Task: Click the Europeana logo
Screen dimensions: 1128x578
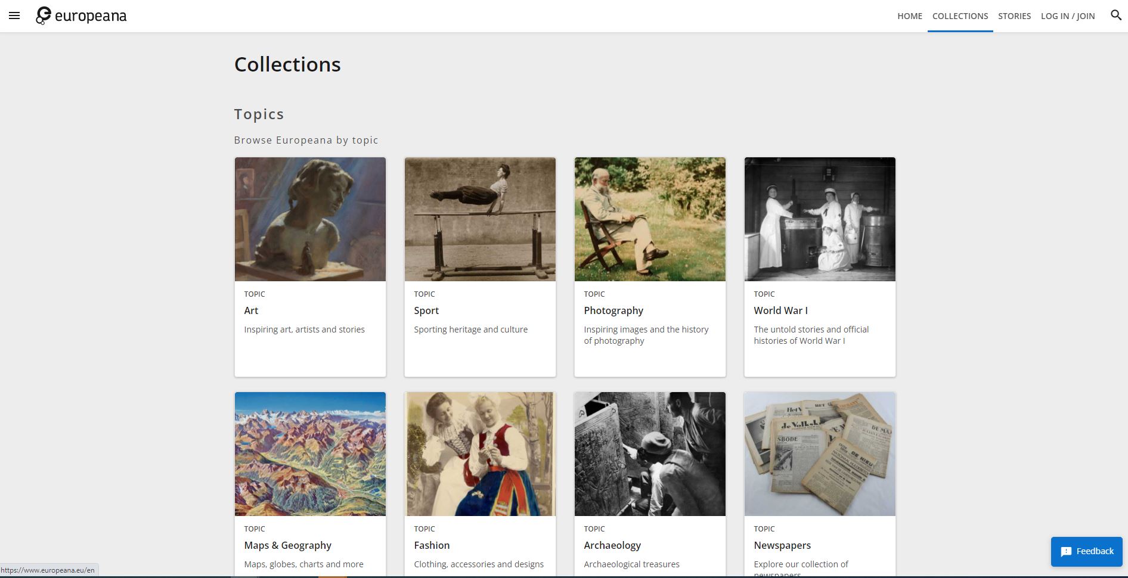Action: pyautogui.click(x=81, y=16)
